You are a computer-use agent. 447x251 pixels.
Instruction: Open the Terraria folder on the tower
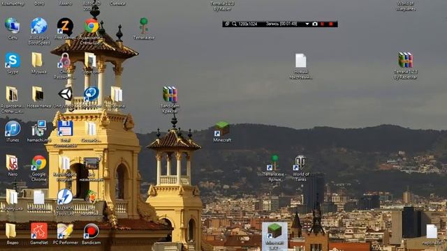tap(117, 94)
